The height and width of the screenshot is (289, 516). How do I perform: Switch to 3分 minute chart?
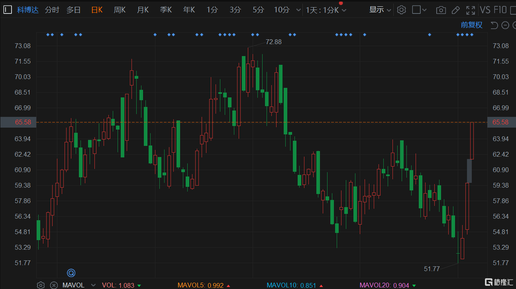[x=235, y=10]
